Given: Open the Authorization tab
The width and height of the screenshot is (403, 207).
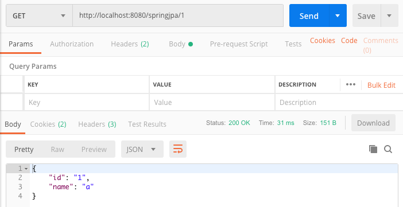Looking at the screenshot, I should [x=72, y=44].
